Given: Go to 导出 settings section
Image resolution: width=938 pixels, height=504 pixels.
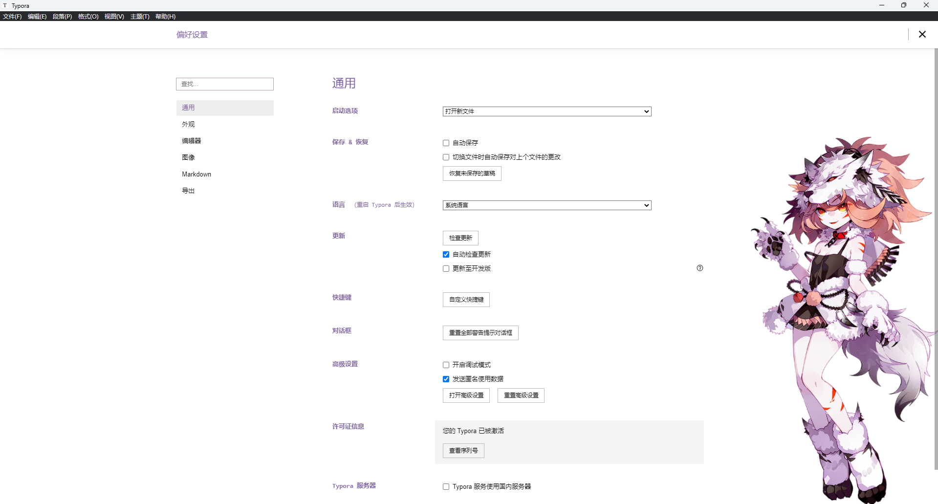Looking at the screenshot, I should [x=188, y=191].
